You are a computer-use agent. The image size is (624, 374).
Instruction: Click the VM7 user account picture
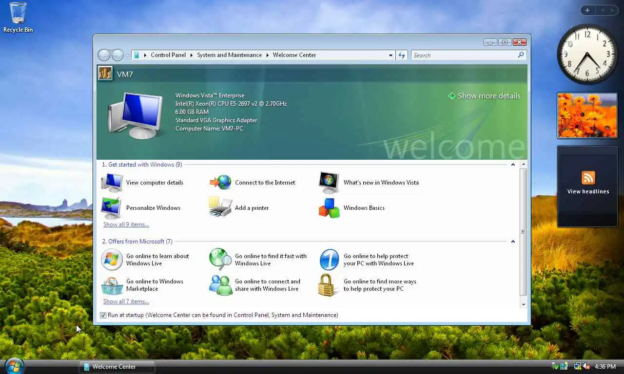tap(105, 74)
